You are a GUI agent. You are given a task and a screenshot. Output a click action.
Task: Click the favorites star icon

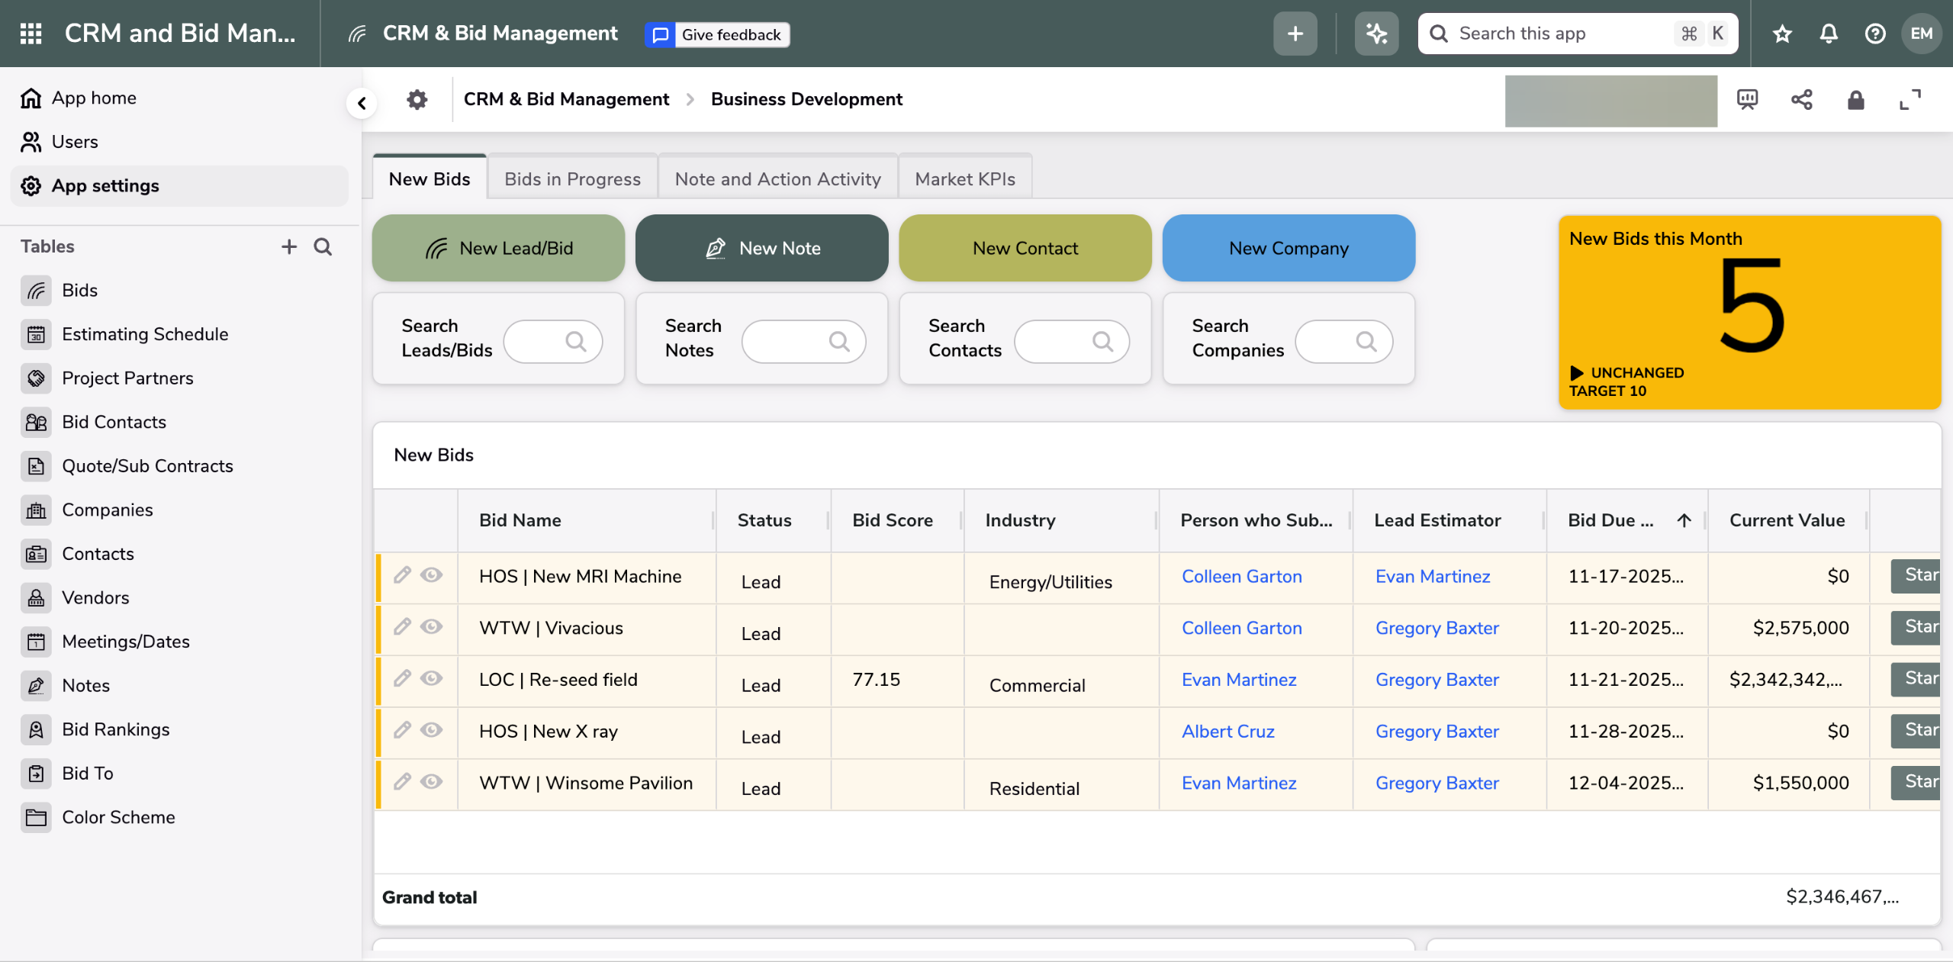pos(1782,34)
